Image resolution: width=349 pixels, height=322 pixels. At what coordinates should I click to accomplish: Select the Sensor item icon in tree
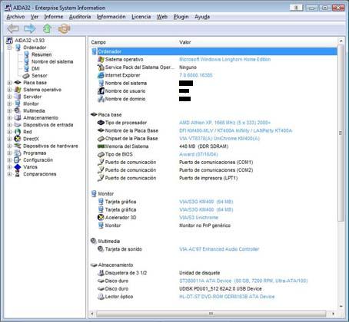tap(26, 76)
